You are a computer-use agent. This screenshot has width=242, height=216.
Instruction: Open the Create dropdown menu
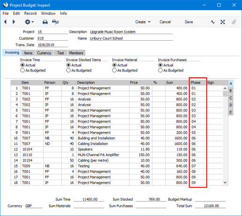tap(143, 22)
